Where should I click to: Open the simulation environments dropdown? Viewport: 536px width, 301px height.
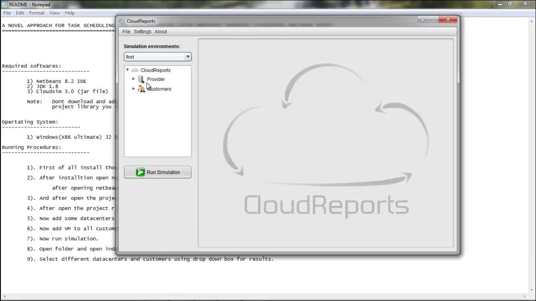(x=188, y=57)
